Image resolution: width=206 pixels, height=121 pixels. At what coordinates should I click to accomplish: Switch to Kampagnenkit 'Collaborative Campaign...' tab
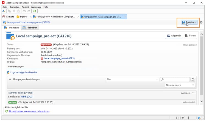tap(54, 17)
